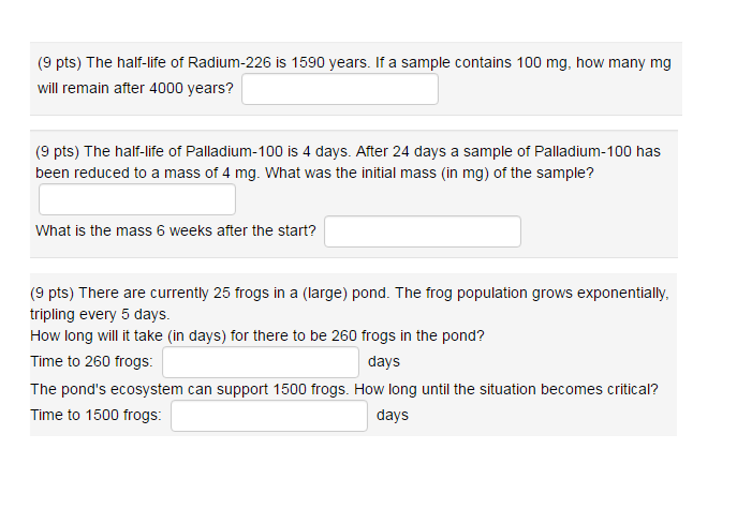The height and width of the screenshot is (509, 737).
Task: Click the "tripling every 5 days." text
Action: point(100,314)
